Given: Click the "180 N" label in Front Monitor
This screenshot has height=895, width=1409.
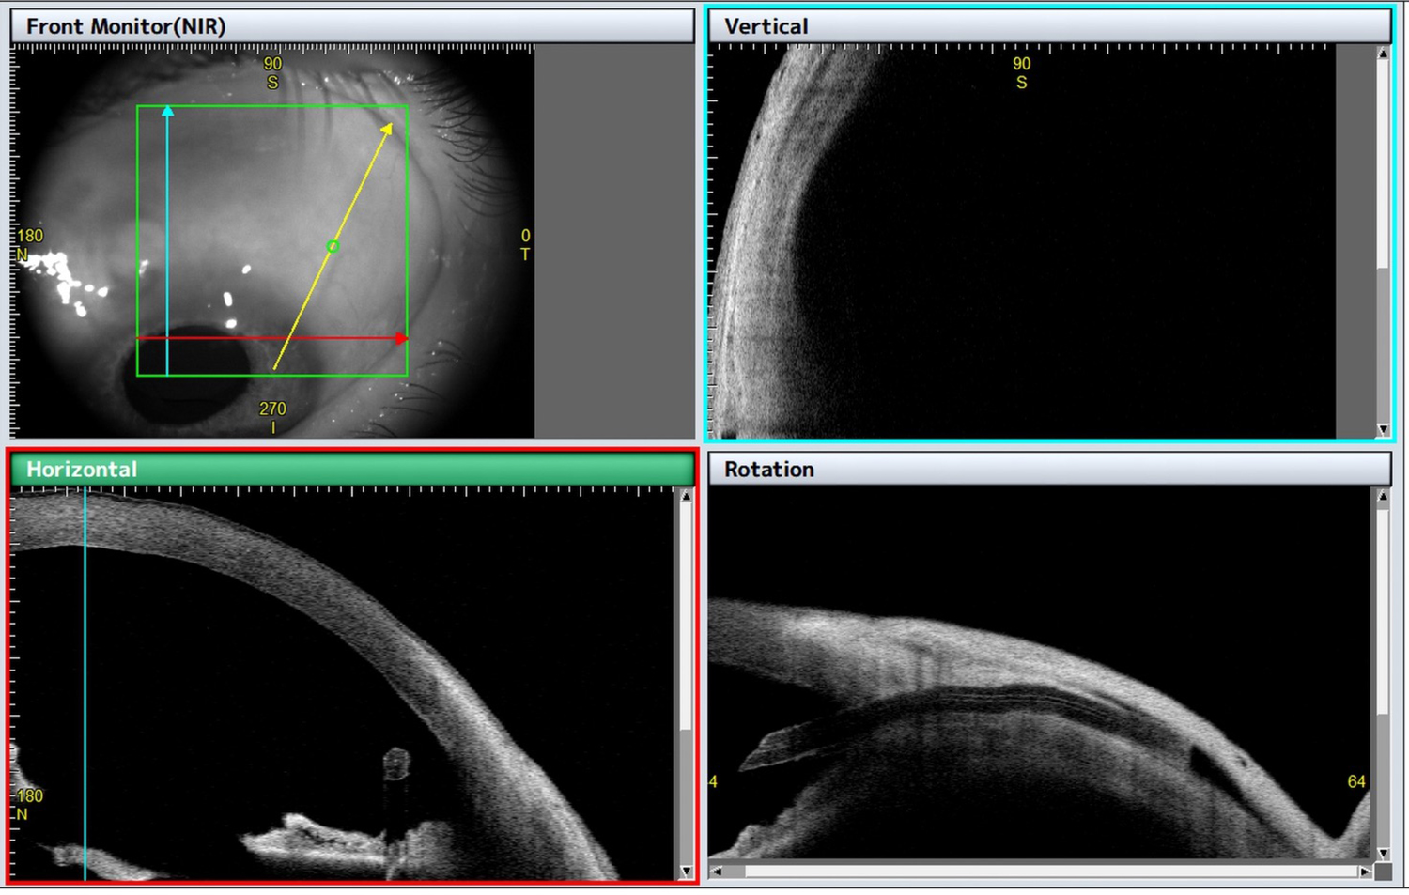Looking at the screenshot, I should [29, 244].
